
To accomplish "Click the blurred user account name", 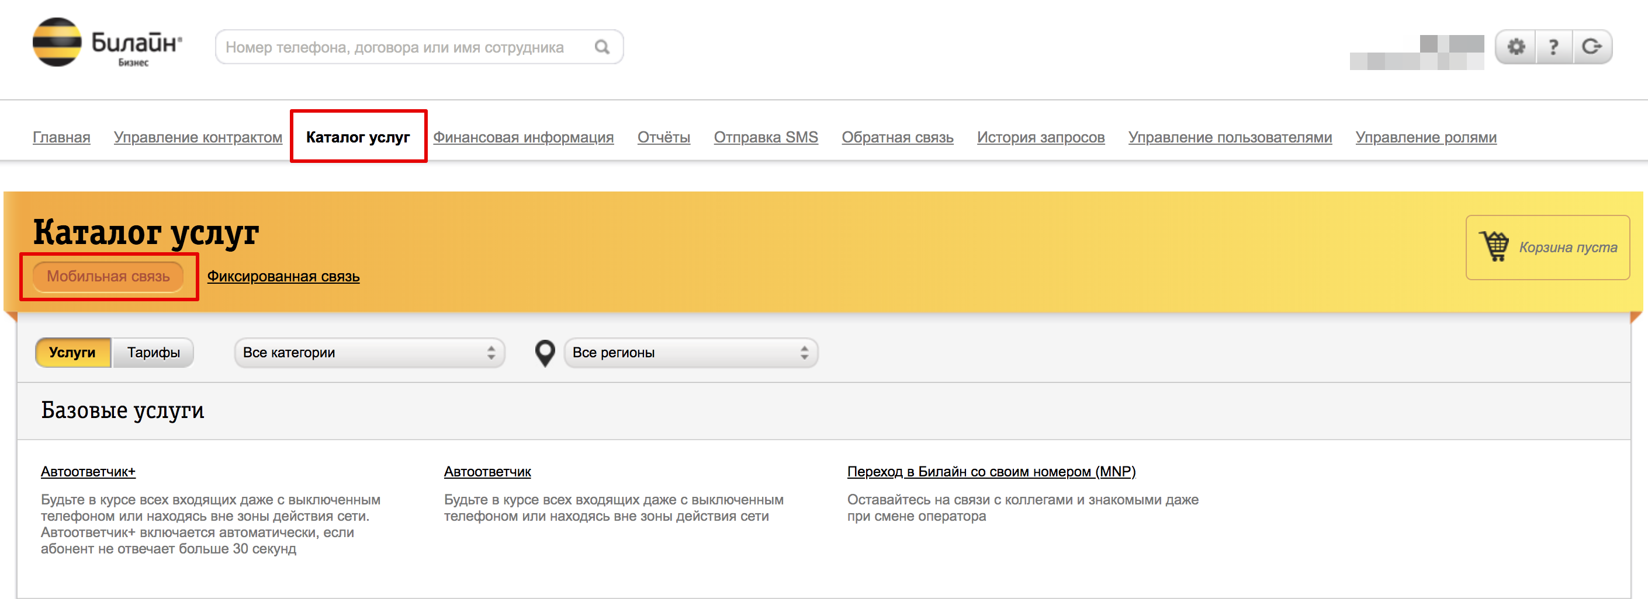I will coord(1417,53).
